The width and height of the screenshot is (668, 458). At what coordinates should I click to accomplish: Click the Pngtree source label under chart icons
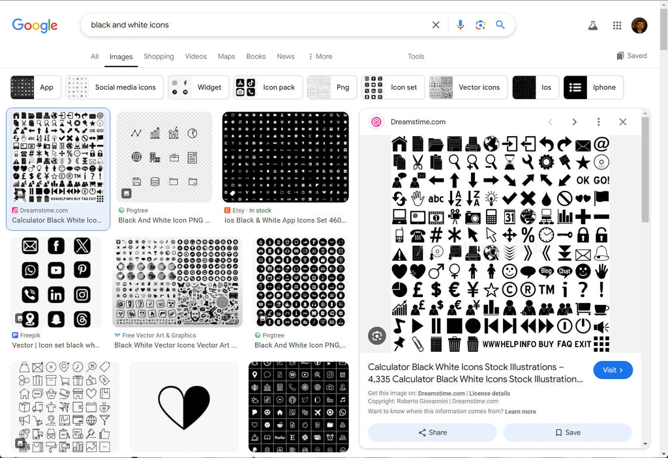(137, 210)
